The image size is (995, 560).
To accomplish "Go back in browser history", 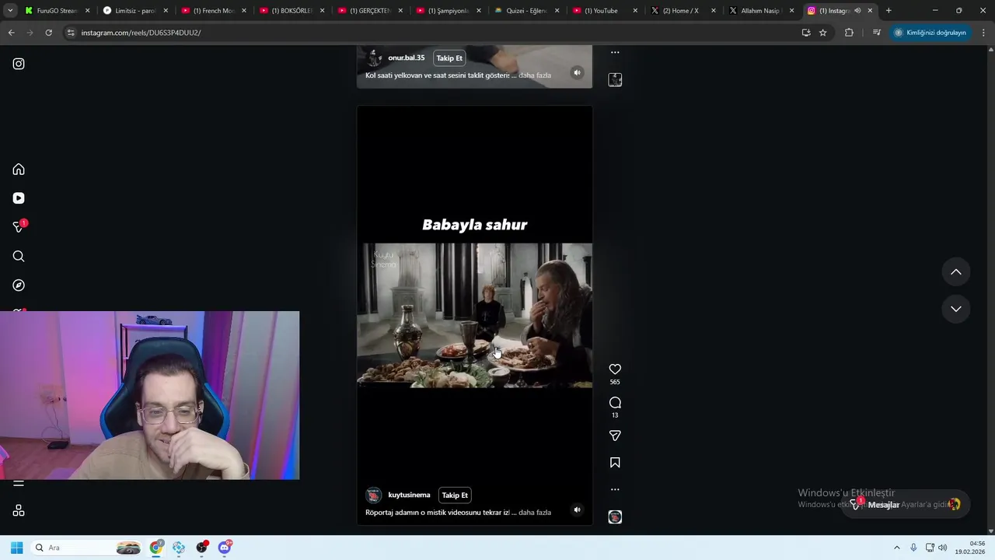I will [x=11, y=33].
